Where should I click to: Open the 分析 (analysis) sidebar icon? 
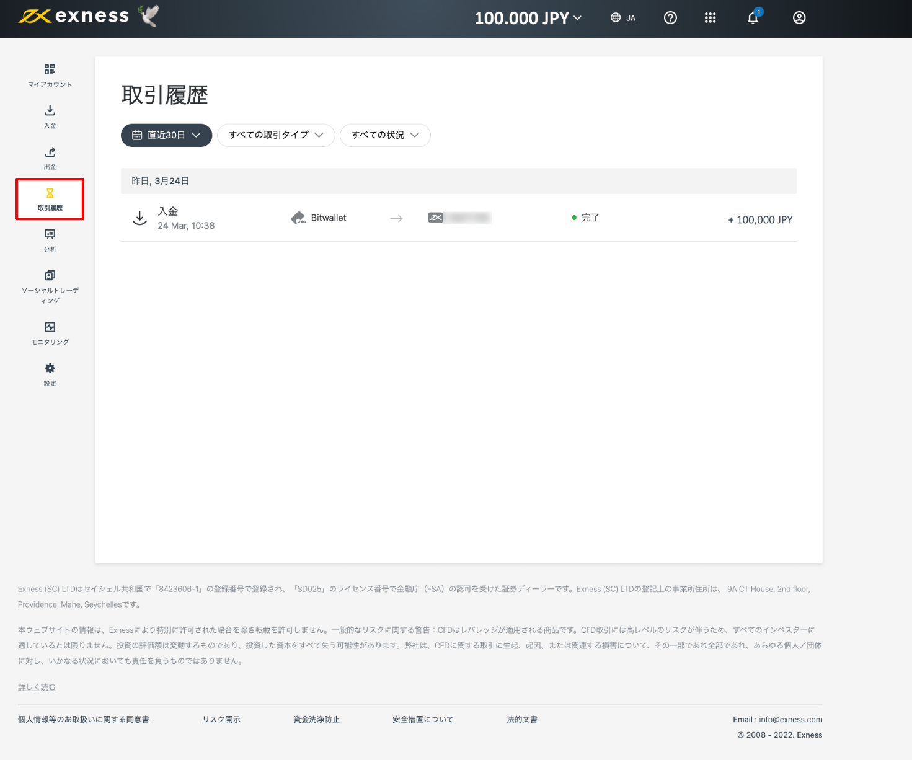[50, 241]
